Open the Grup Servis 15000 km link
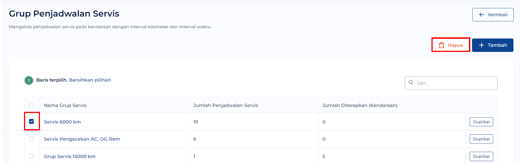520x164 pixels. coord(70,156)
